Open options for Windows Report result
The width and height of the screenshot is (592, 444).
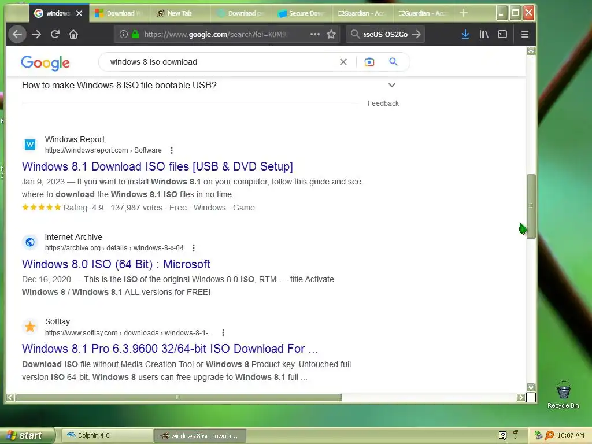[x=172, y=150]
